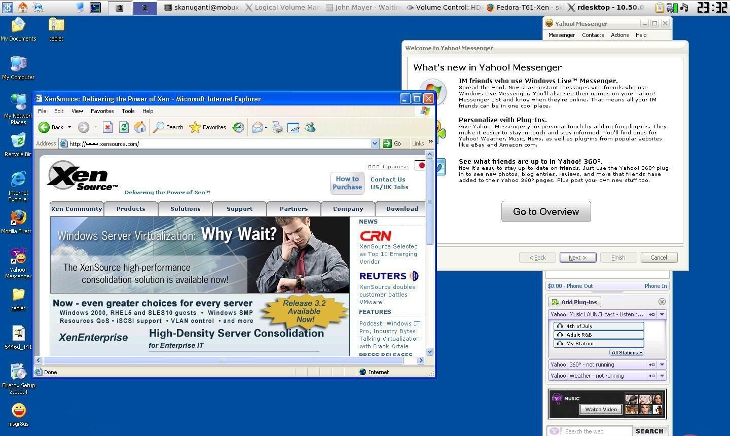Print page with printer icon

[x=277, y=127]
